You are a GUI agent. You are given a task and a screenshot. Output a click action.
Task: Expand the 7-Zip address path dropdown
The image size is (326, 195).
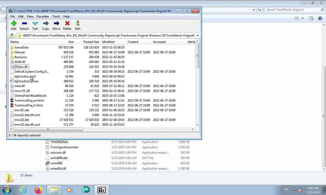(198, 35)
